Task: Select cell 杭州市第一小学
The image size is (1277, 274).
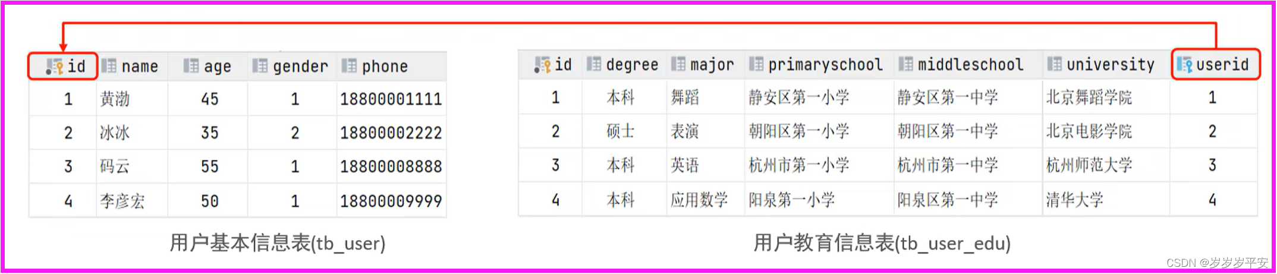Action: point(799,165)
